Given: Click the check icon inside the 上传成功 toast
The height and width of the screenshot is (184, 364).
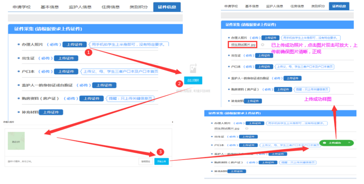Looking at the screenshot, I should pyautogui.click(x=324, y=143).
